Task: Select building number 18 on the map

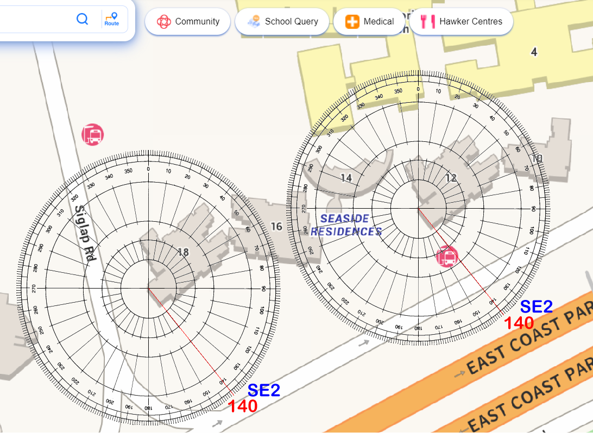Action: click(184, 252)
